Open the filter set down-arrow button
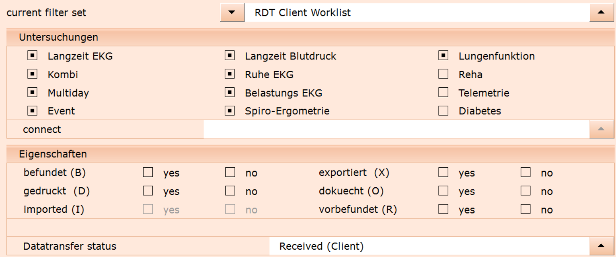616x257 pixels. coord(232,13)
